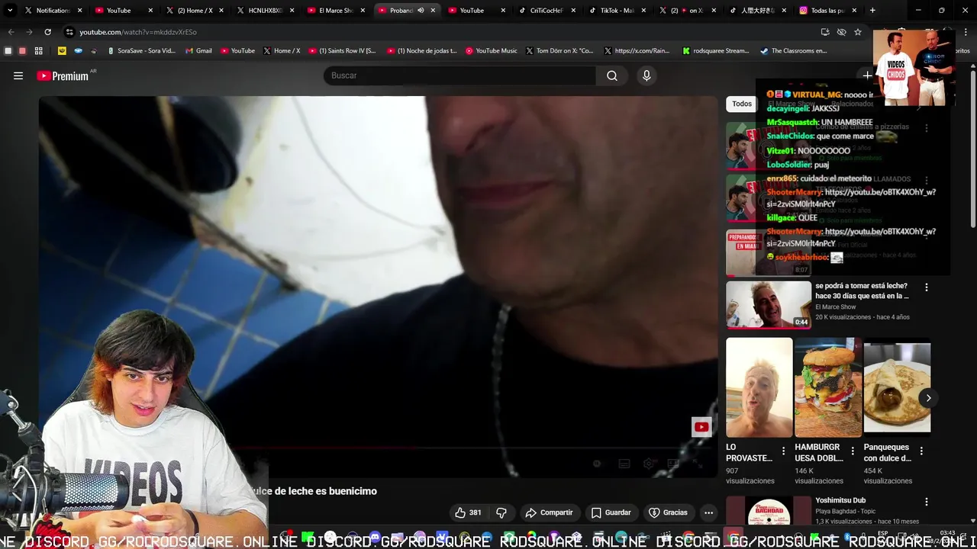Image resolution: width=977 pixels, height=549 pixels.
Task: Open options for 'HAMBURGRUESA' short
Action: (853, 451)
